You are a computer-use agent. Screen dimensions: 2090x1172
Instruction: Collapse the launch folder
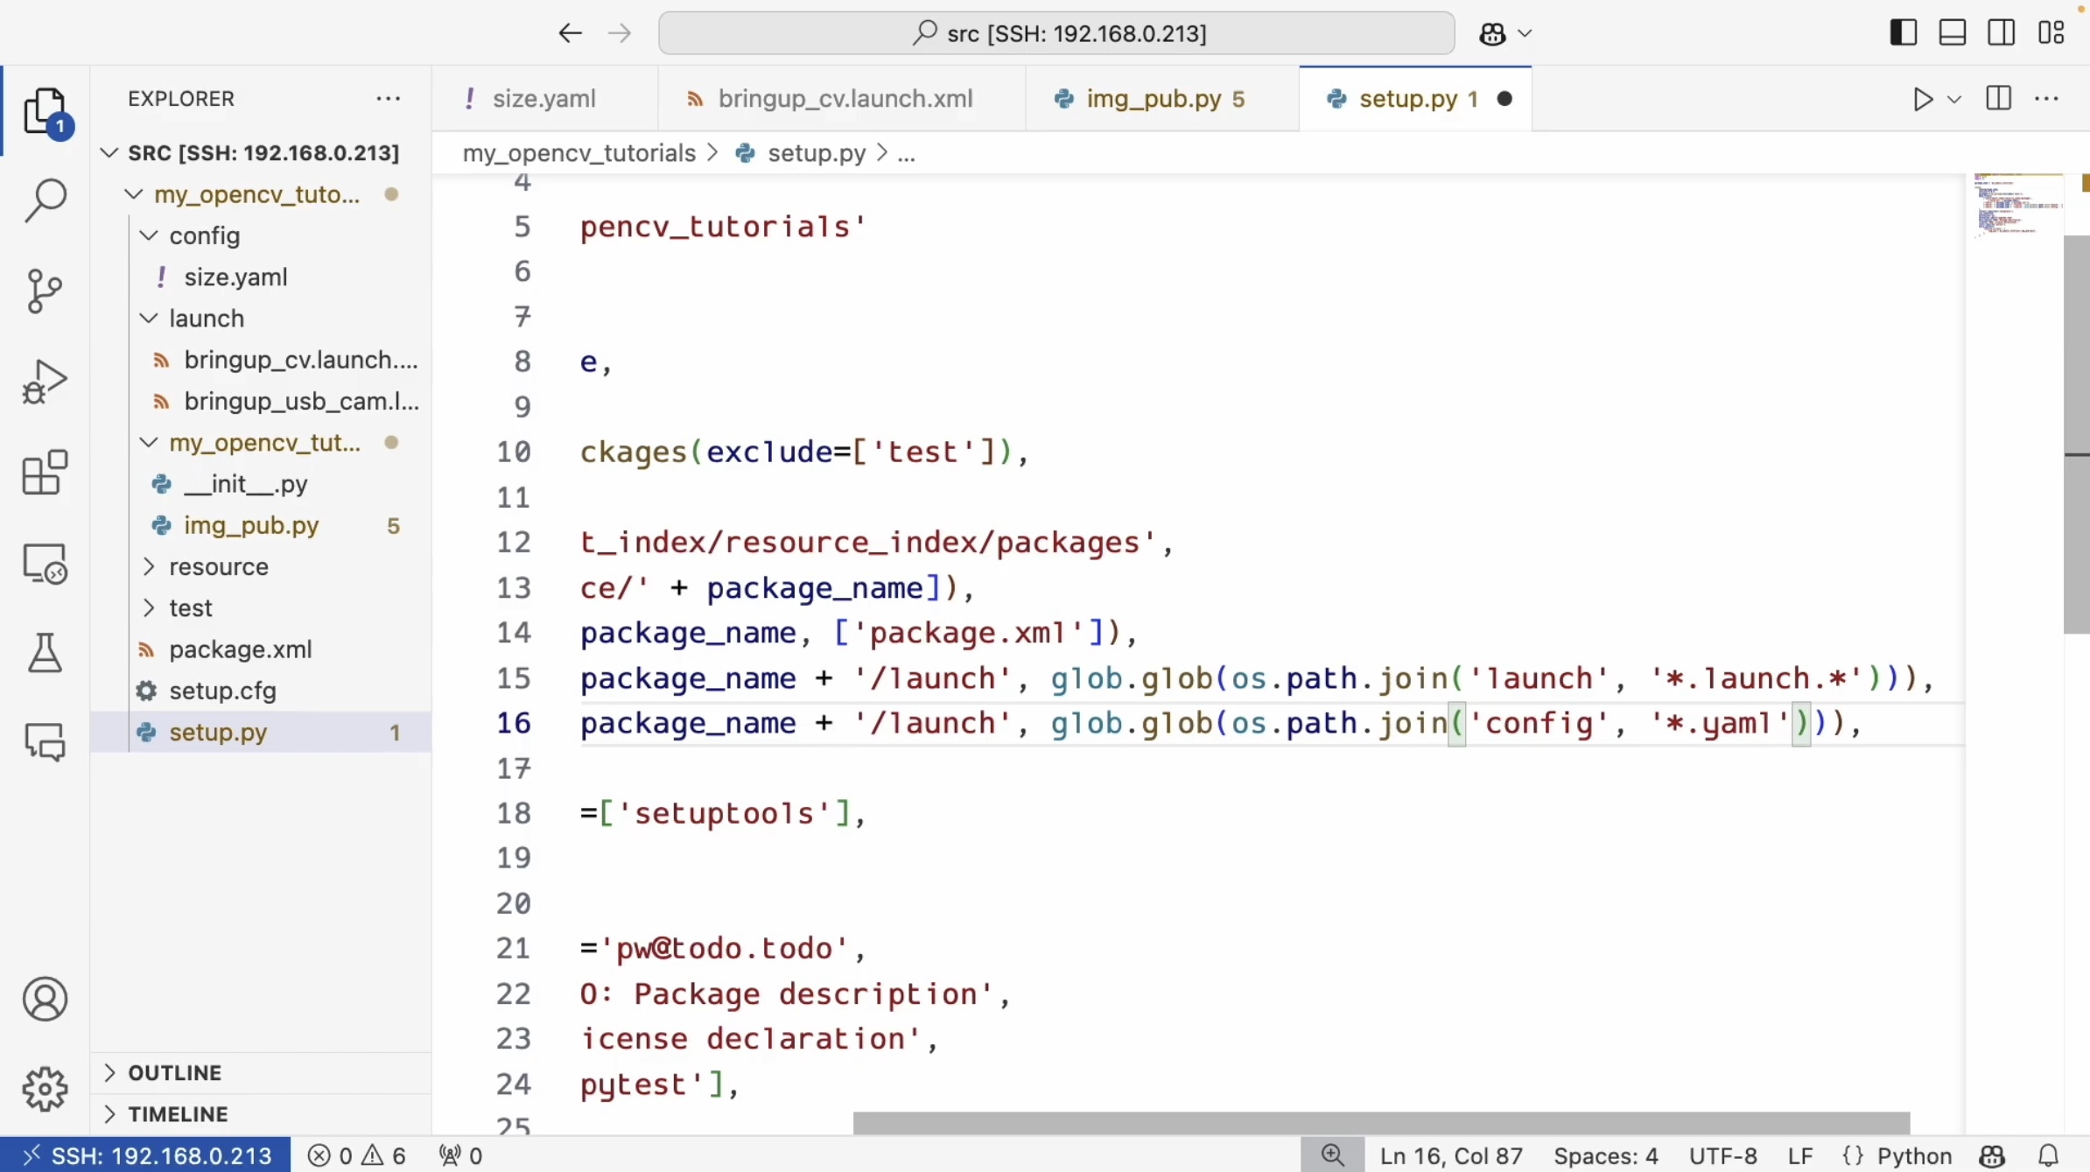coord(206,318)
